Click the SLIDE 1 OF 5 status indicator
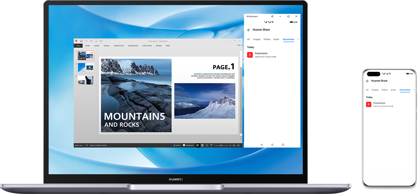This screenshot has height=194, width=418. 79,145
